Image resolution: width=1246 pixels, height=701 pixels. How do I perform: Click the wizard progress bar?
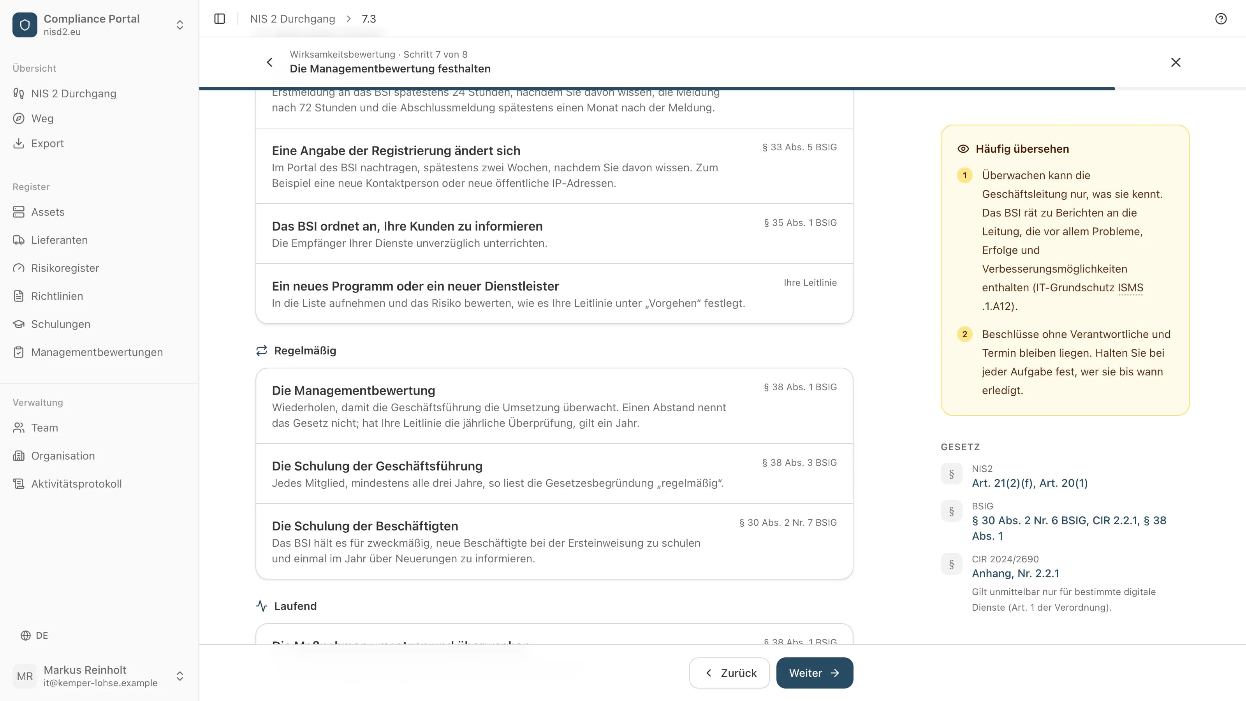(722, 89)
